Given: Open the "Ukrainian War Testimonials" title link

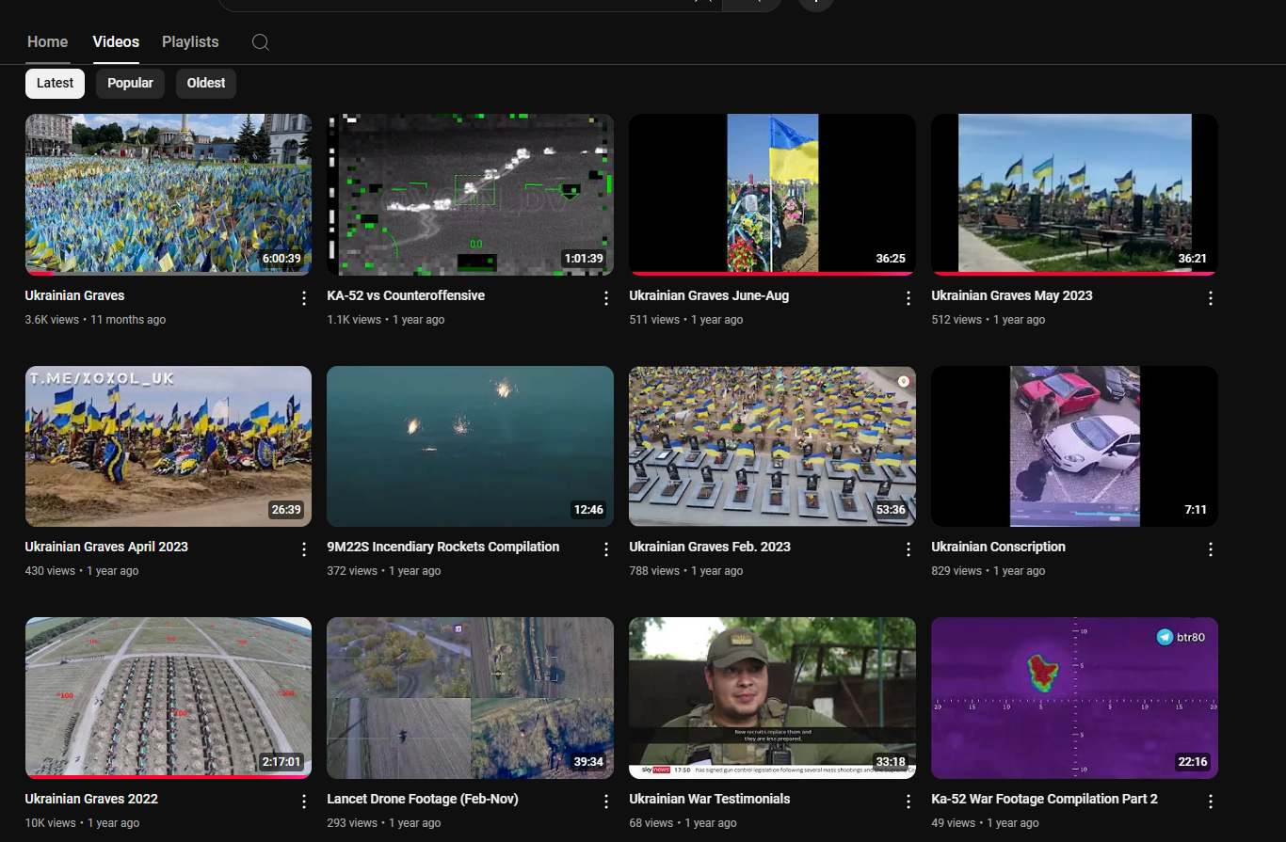Looking at the screenshot, I should click(710, 799).
